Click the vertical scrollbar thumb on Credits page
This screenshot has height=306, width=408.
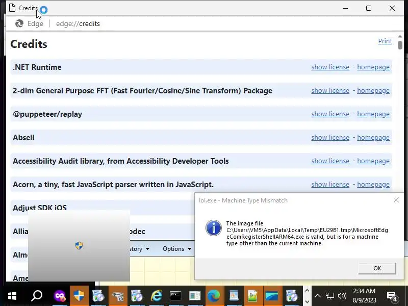[400, 45]
